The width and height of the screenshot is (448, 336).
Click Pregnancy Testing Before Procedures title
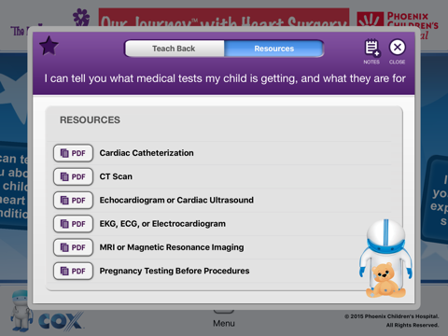175,271
